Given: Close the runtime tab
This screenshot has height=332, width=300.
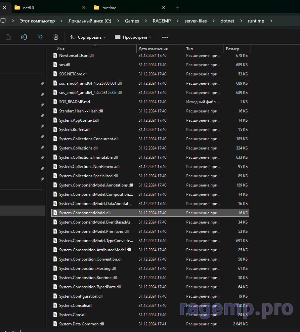Looking at the screenshot, I should click(x=163, y=8).
